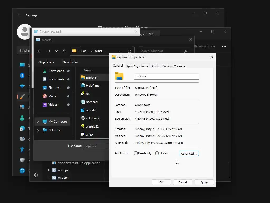
Task: Click New folder in Browse toolbar
Action: tap(70, 62)
